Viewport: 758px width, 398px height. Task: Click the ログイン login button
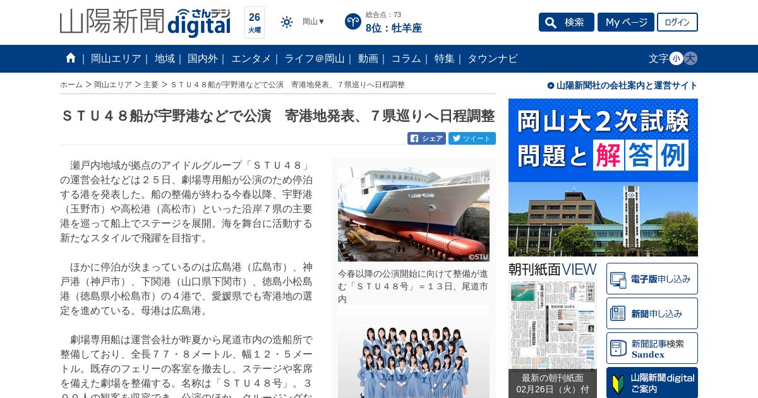(677, 22)
